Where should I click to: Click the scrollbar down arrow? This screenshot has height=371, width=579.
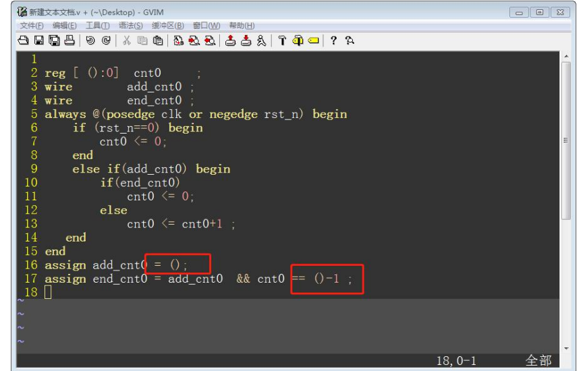pos(566,348)
